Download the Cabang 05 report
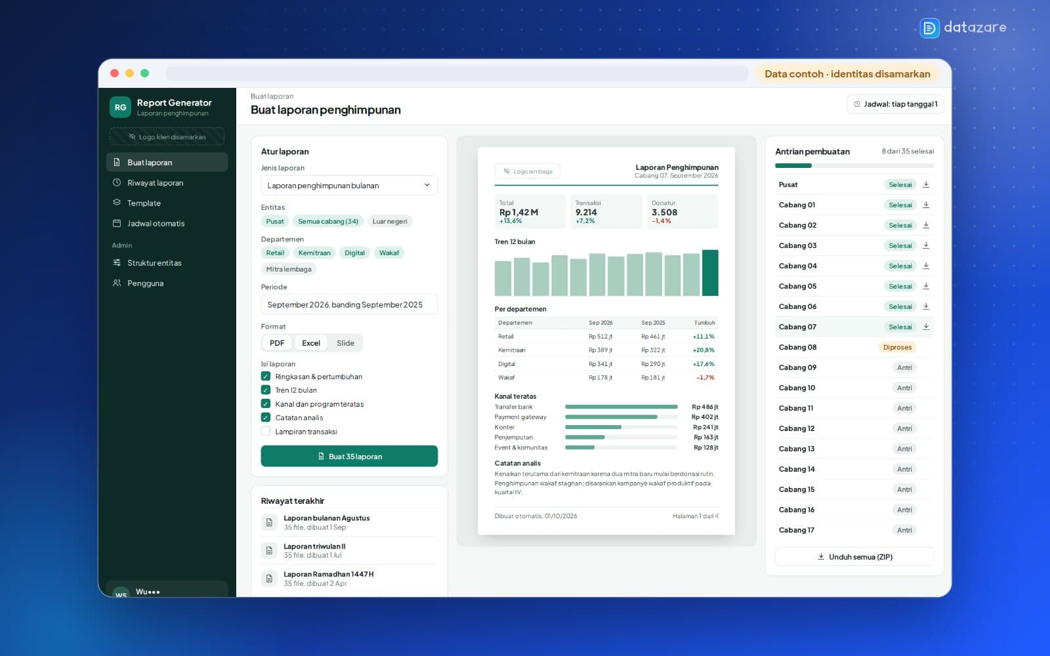 click(926, 286)
